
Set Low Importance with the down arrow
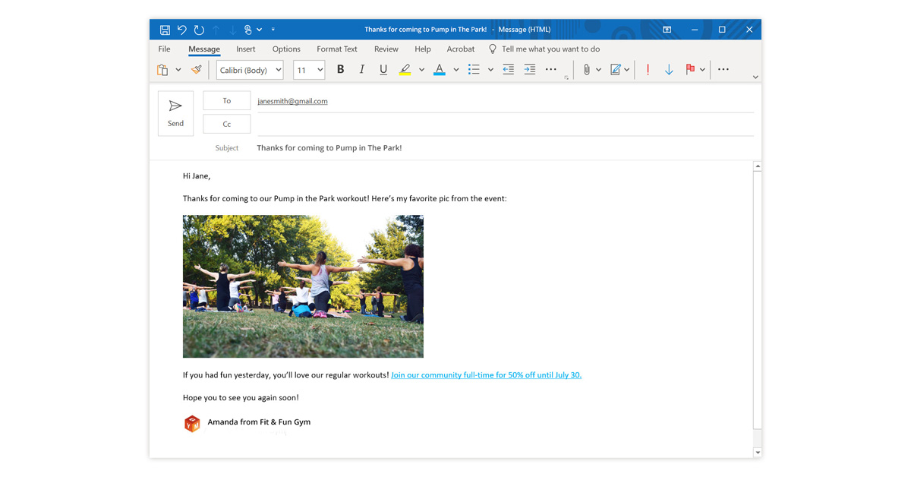(x=669, y=70)
